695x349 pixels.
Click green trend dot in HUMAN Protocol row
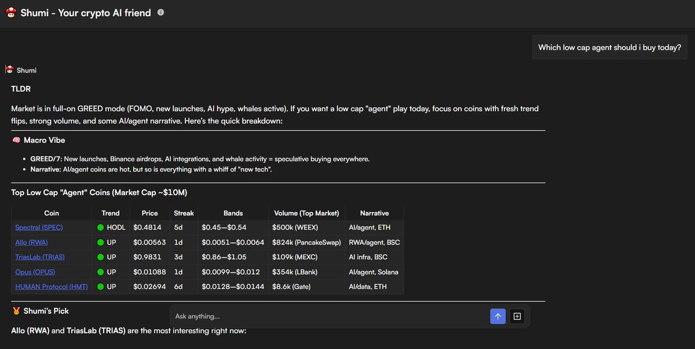[100, 286]
